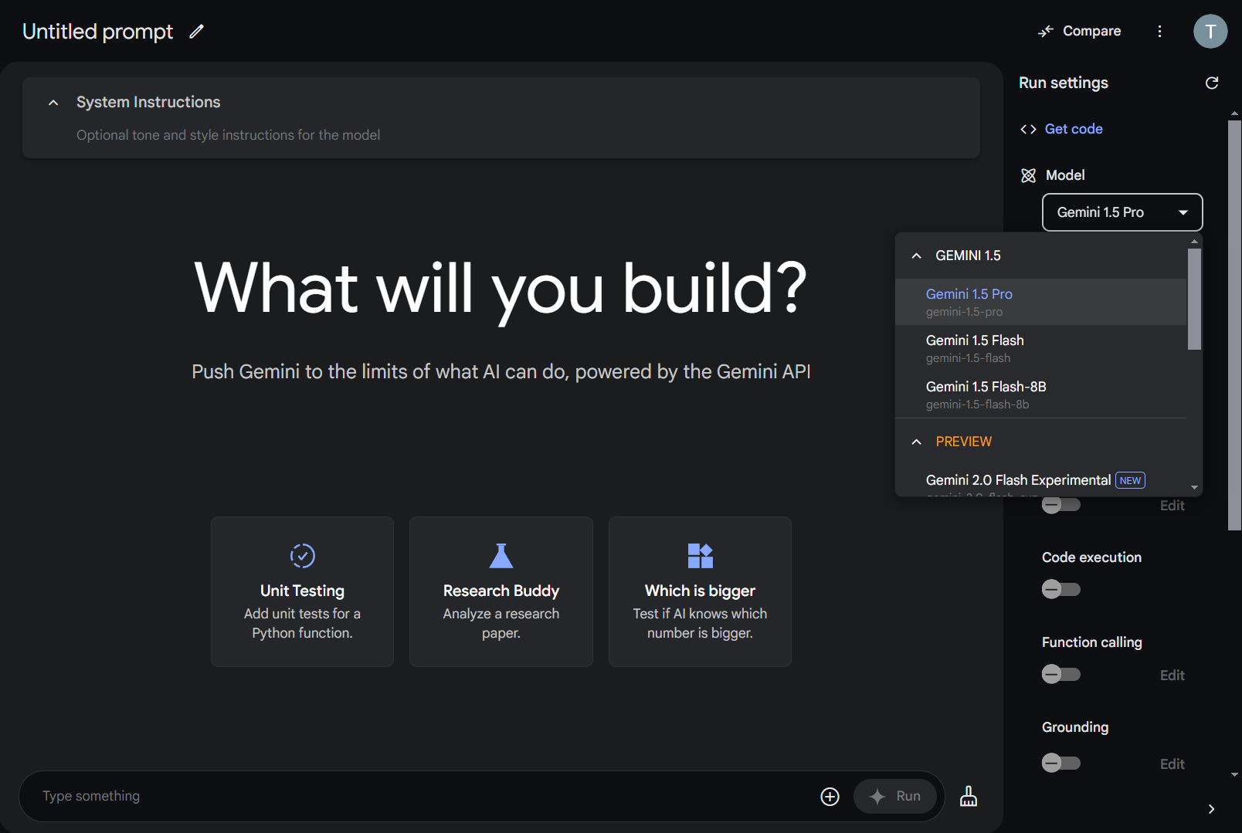Click the Untitled prompt title

pos(98,32)
